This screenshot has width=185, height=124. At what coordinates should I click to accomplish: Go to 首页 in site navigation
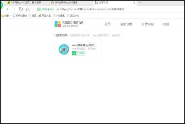[x=108, y=24]
